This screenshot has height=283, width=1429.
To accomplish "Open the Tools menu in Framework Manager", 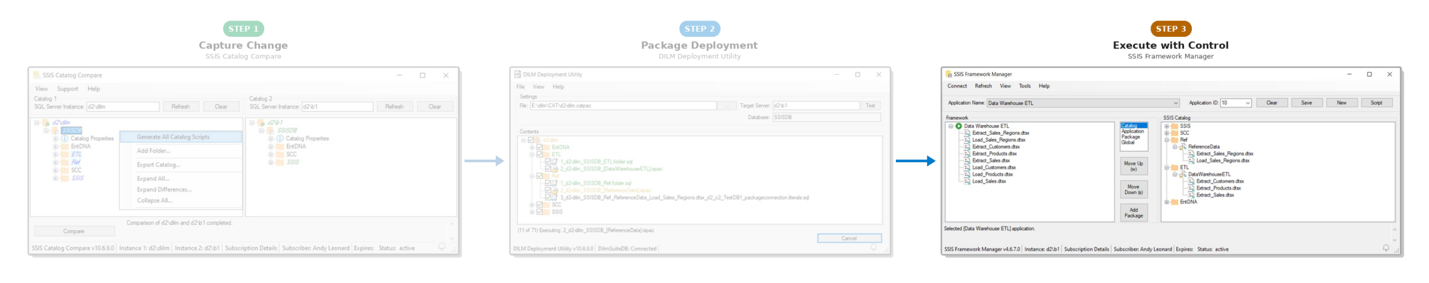I will (1024, 86).
